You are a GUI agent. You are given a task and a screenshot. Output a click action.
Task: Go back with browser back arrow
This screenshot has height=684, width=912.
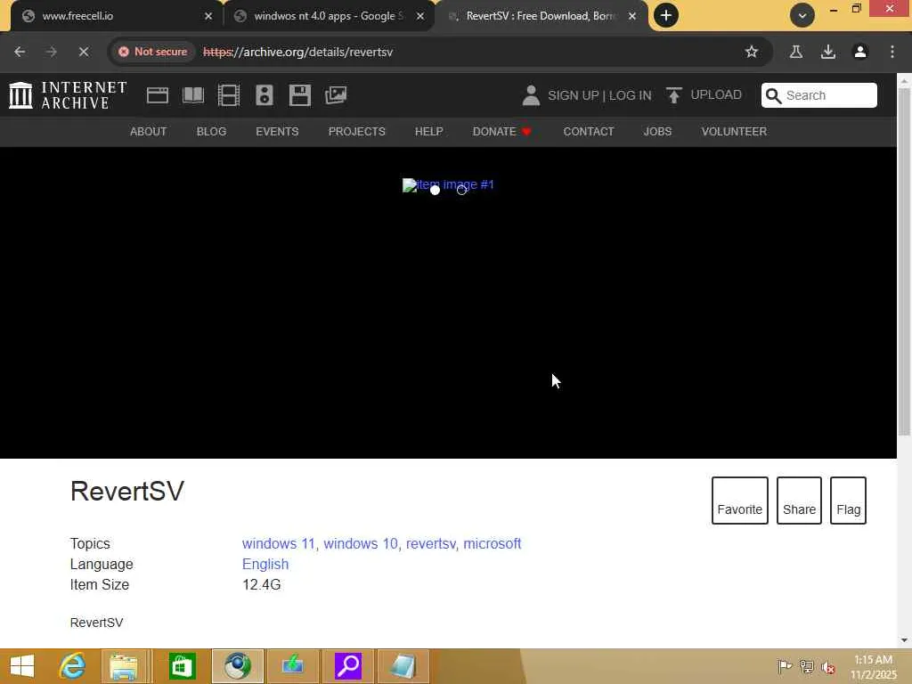tap(20, 52)
